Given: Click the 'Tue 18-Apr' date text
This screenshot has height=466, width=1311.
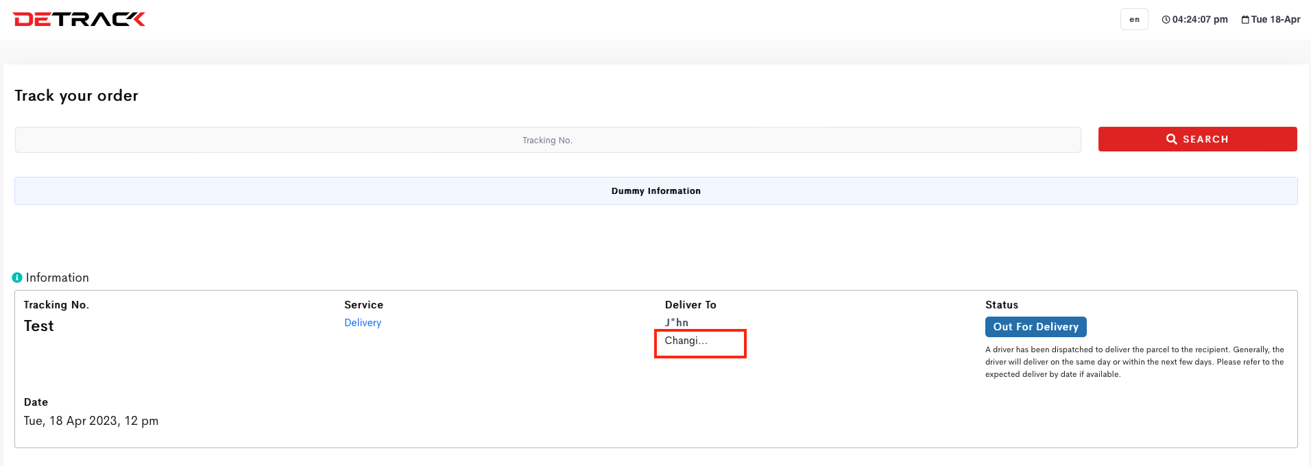Looking at the screenshot, I should click(1275, 20).
